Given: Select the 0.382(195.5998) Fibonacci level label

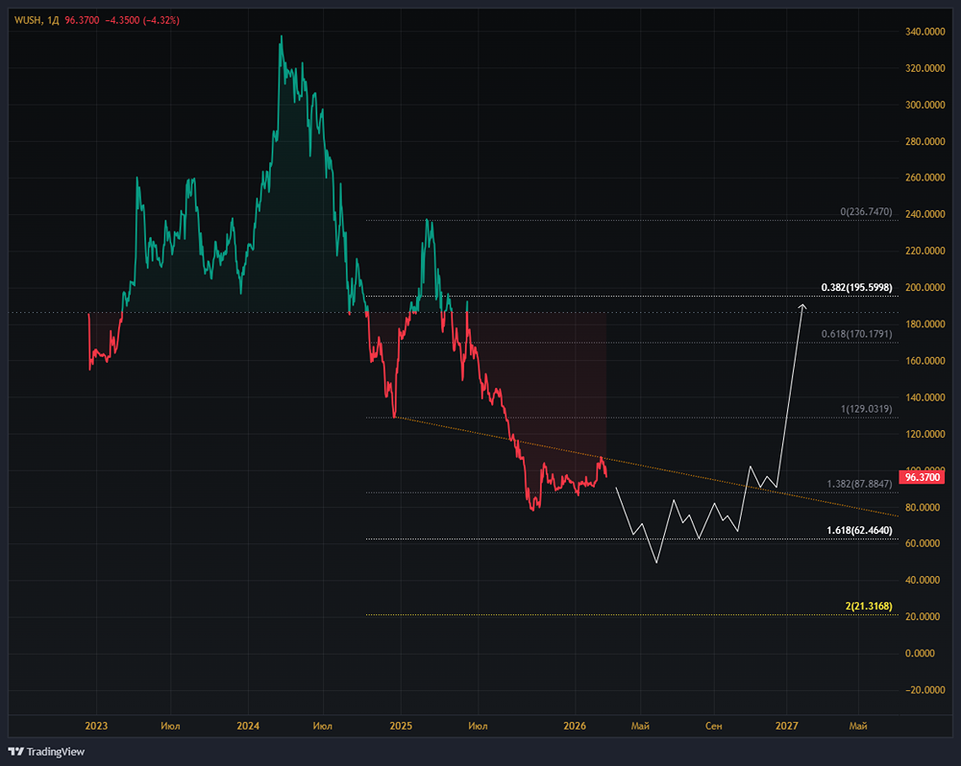Looking at the screenshot, I should pos(857,287).
